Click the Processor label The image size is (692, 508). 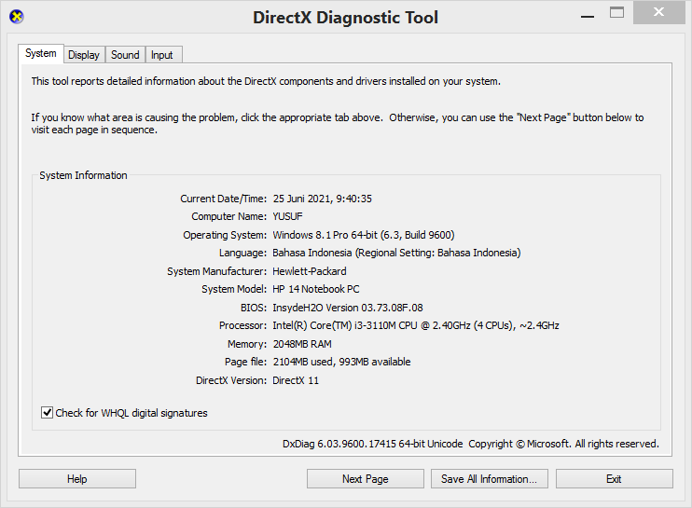[x=242, y=325]
